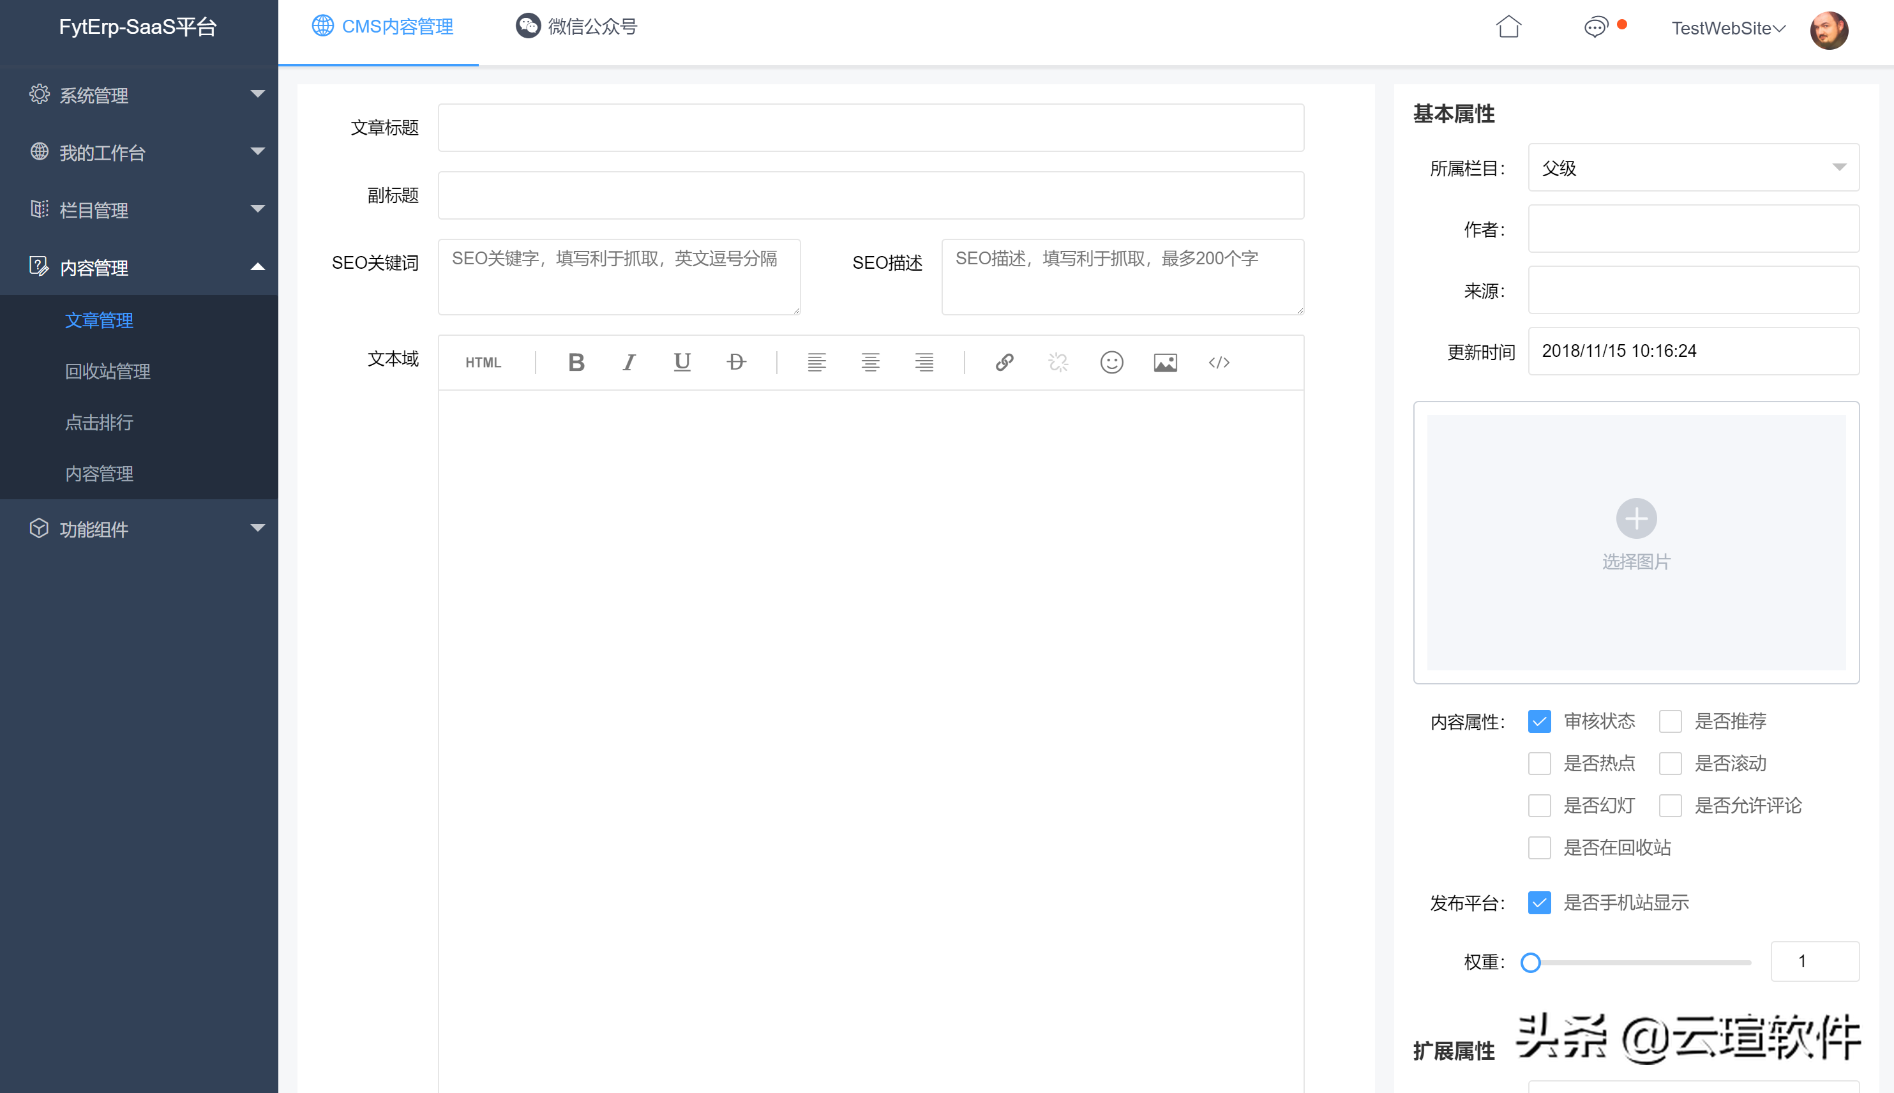
Task: Align text left in editor
Action: click(x=816, y=363)
